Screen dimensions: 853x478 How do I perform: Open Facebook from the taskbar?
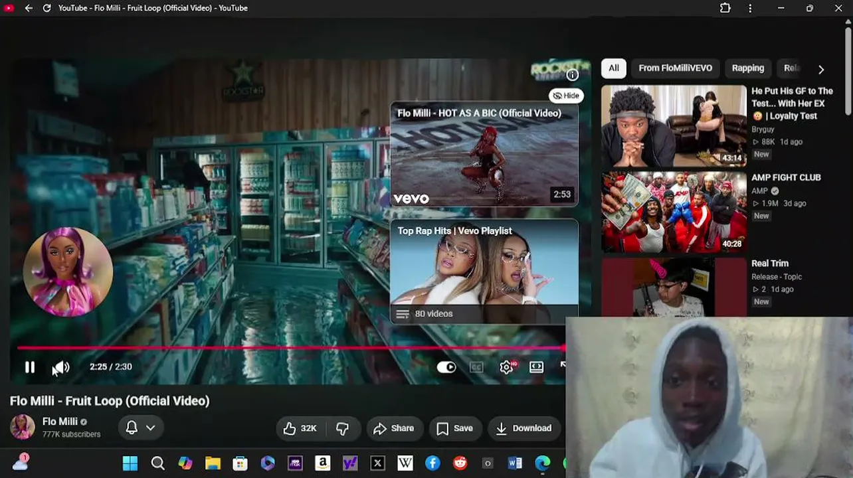coord(432,463)
